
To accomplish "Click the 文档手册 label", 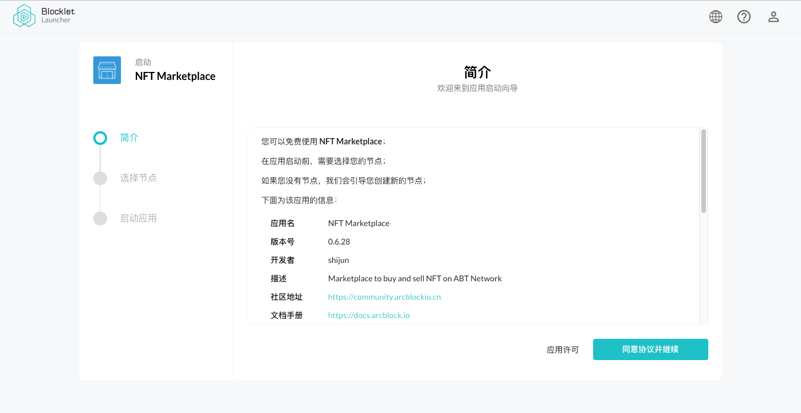I will 287,315.
